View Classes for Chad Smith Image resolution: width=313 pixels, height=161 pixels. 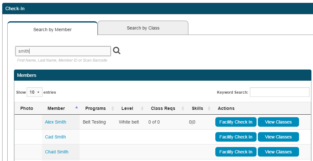[x=278, y=152]
